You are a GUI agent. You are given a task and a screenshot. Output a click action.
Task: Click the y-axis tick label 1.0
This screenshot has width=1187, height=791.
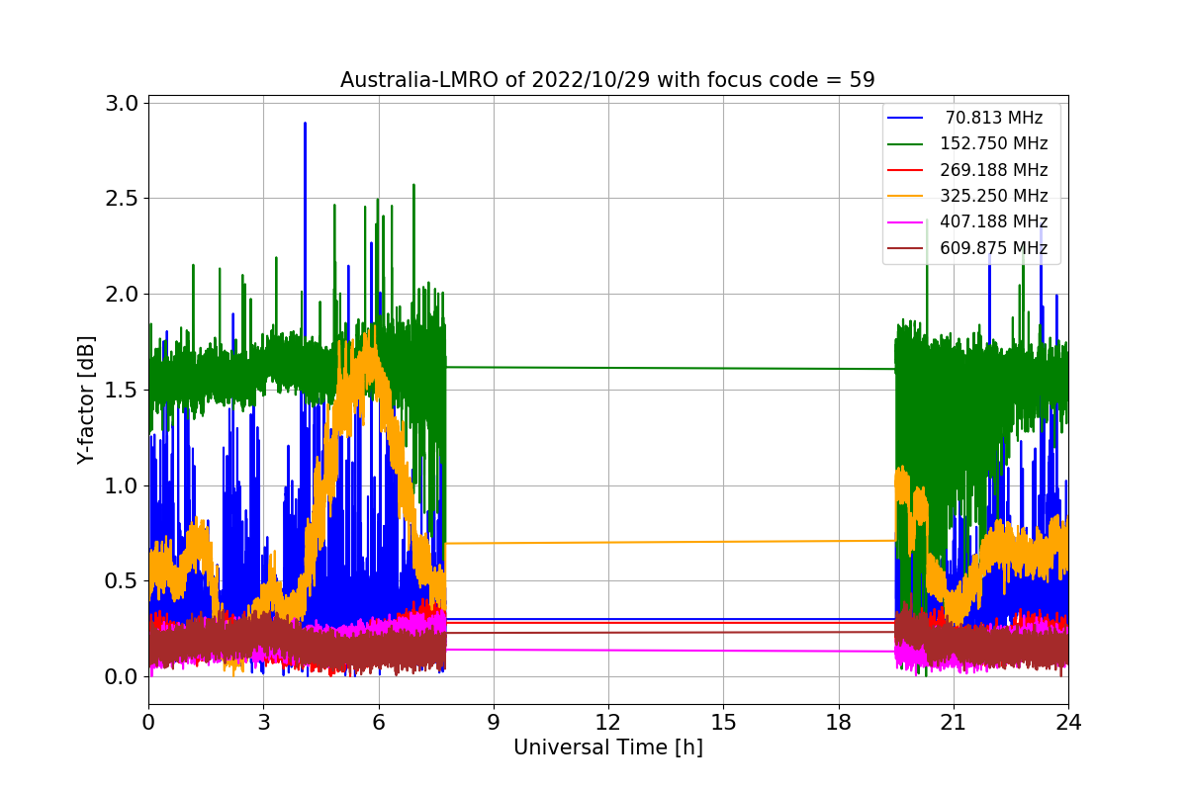tap(123, 485)
